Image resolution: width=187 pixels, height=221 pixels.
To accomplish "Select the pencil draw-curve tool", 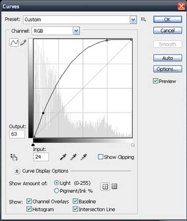I will [23, 42].
